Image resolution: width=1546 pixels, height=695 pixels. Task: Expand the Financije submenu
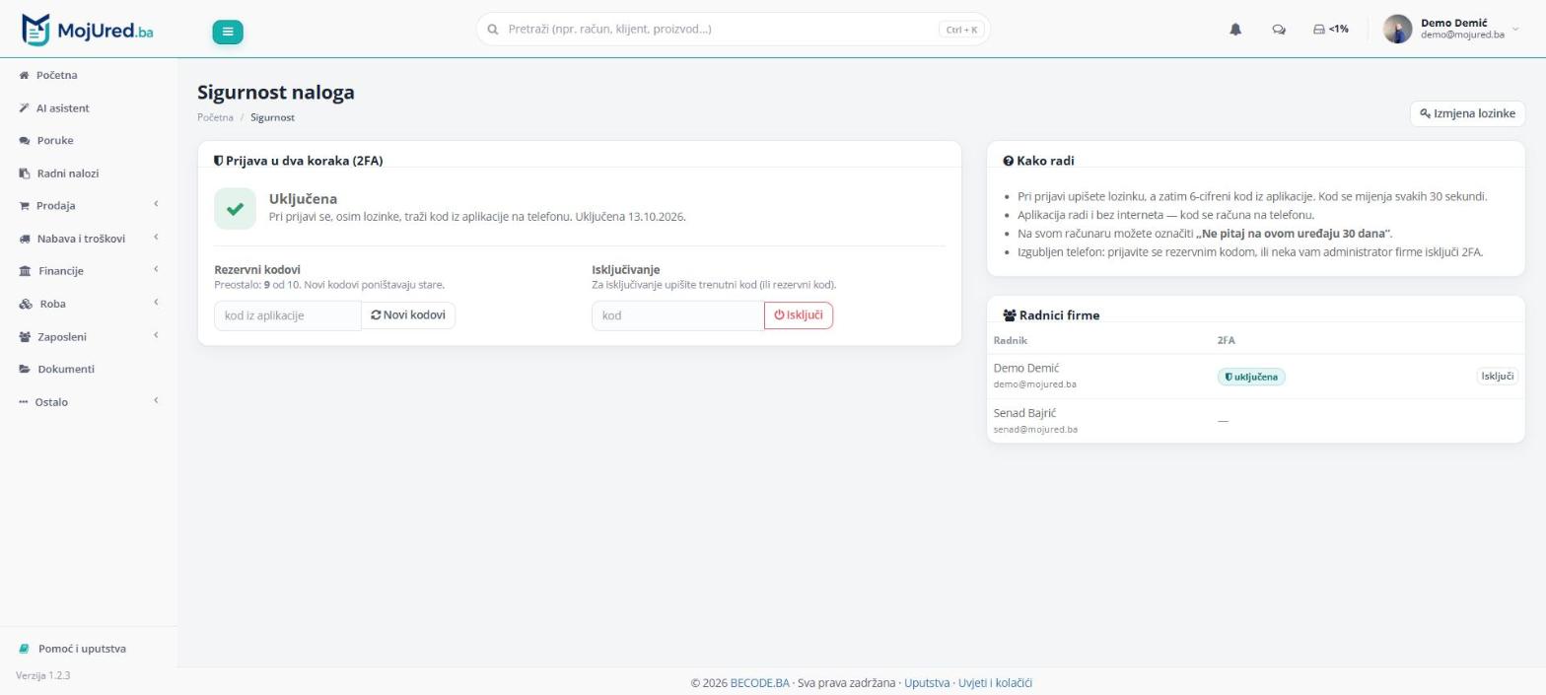(89, 270)
